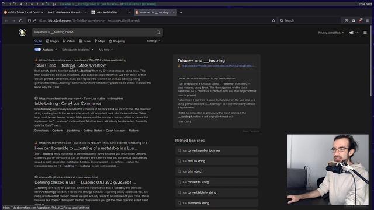The height and width of the screenshot is (210, 374).
Task: Open the Any time filter dropdown
Action: point(105,50)
